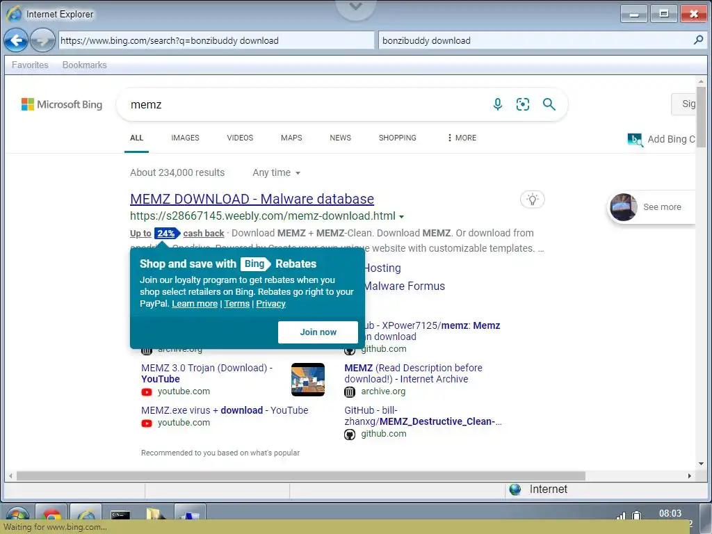Screen dimensions: 712x534
Task: Open Bing visual search camera icon
Action: [x=523, y=104]
